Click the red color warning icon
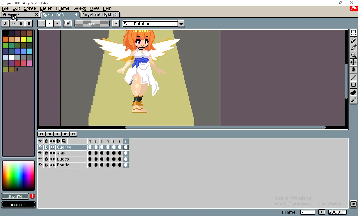Image resolution: width=358 pixels, height=216 pixels. [x=33, y=196]
